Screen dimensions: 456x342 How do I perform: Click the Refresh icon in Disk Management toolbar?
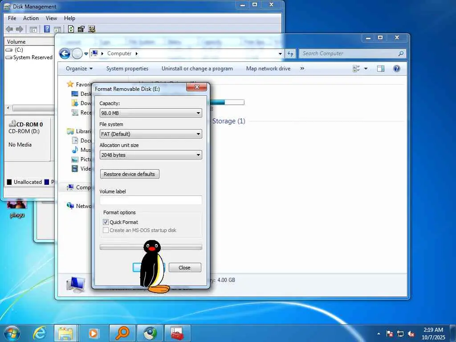pos(71,29)
